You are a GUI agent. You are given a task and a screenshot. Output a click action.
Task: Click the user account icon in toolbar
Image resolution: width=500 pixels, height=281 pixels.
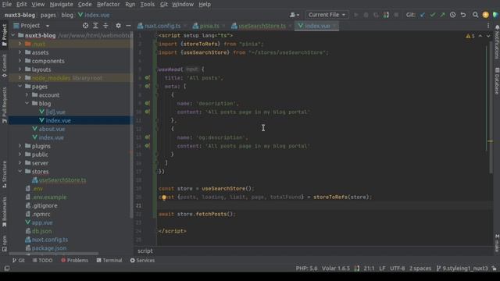click(x=295, y=15)
